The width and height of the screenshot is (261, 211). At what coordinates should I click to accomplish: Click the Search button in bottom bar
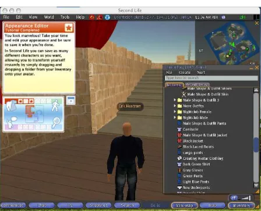tap(127, 205)
